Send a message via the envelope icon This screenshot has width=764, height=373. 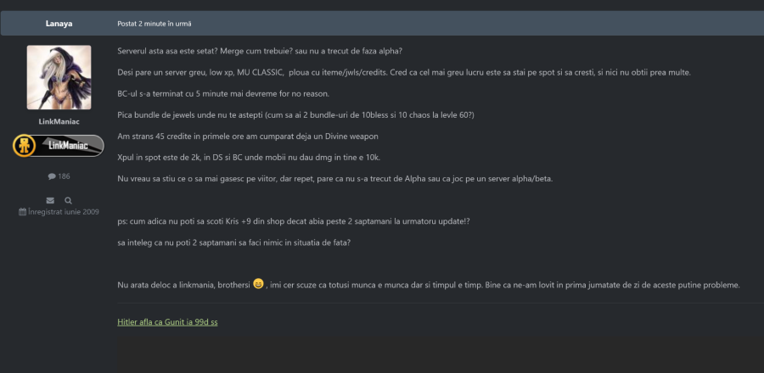pyautogui.click(x=50, y=200)
